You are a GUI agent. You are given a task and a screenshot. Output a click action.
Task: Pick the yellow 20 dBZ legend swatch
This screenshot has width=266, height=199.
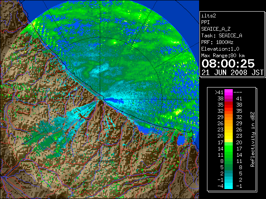point(229,136)
